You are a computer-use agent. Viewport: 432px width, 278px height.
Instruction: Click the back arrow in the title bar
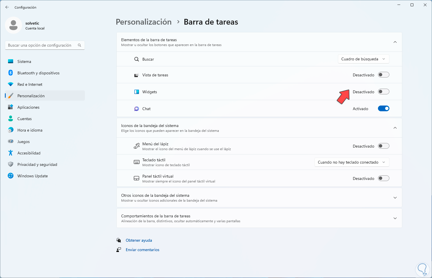click(x=7, y=7)
